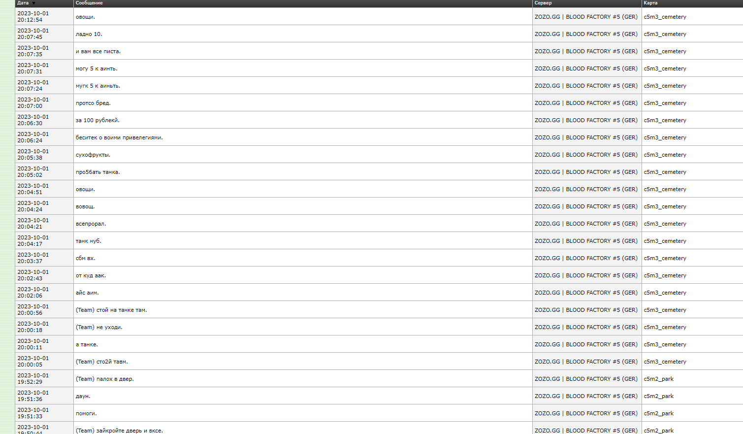743x434 pixels.
Task: Select the message '(Team) стой на танке там.'
Action: click(111, 310)
